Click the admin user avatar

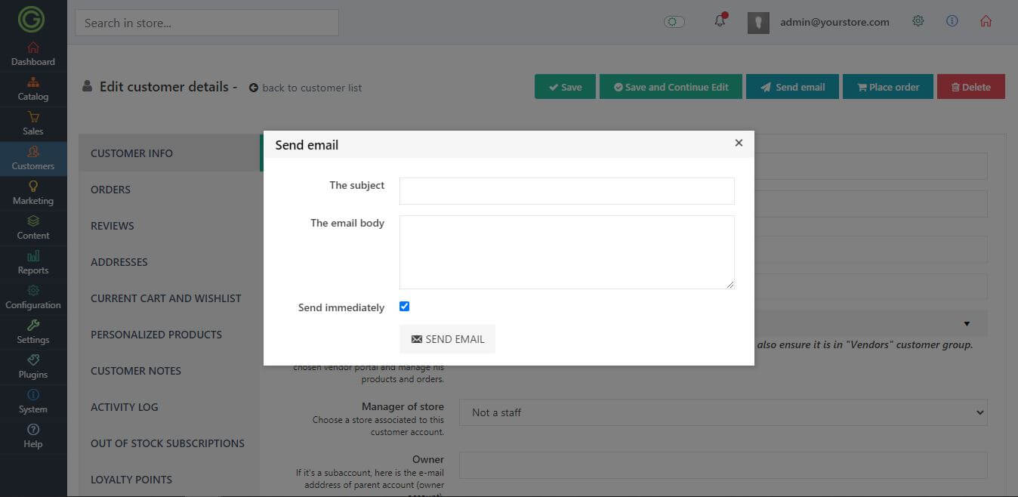[758, 23]
